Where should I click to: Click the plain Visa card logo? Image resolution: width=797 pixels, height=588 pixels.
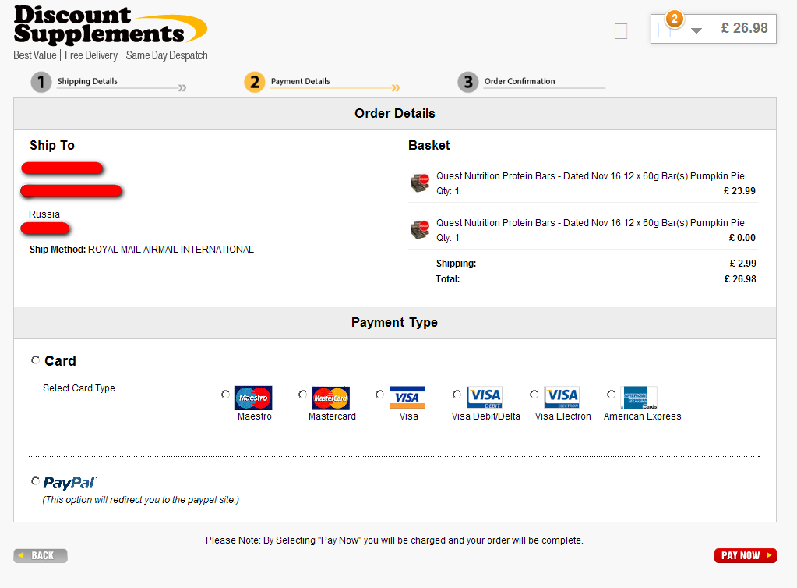[407, 398]
